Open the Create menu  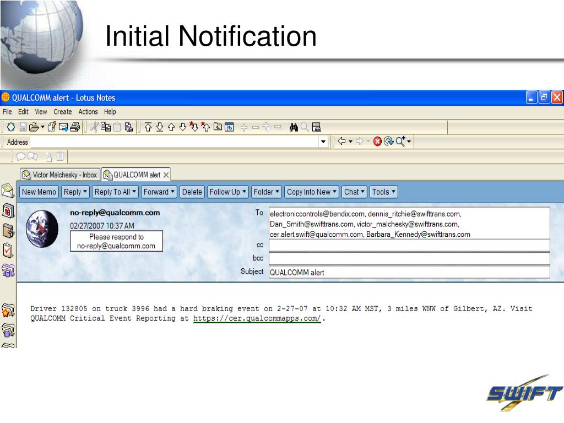pyautogui.click(x=63, y=112)
